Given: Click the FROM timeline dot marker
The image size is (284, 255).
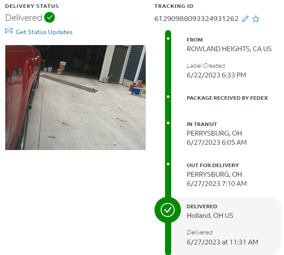Looking at the screenshot, I should click(x=168, y=38).
